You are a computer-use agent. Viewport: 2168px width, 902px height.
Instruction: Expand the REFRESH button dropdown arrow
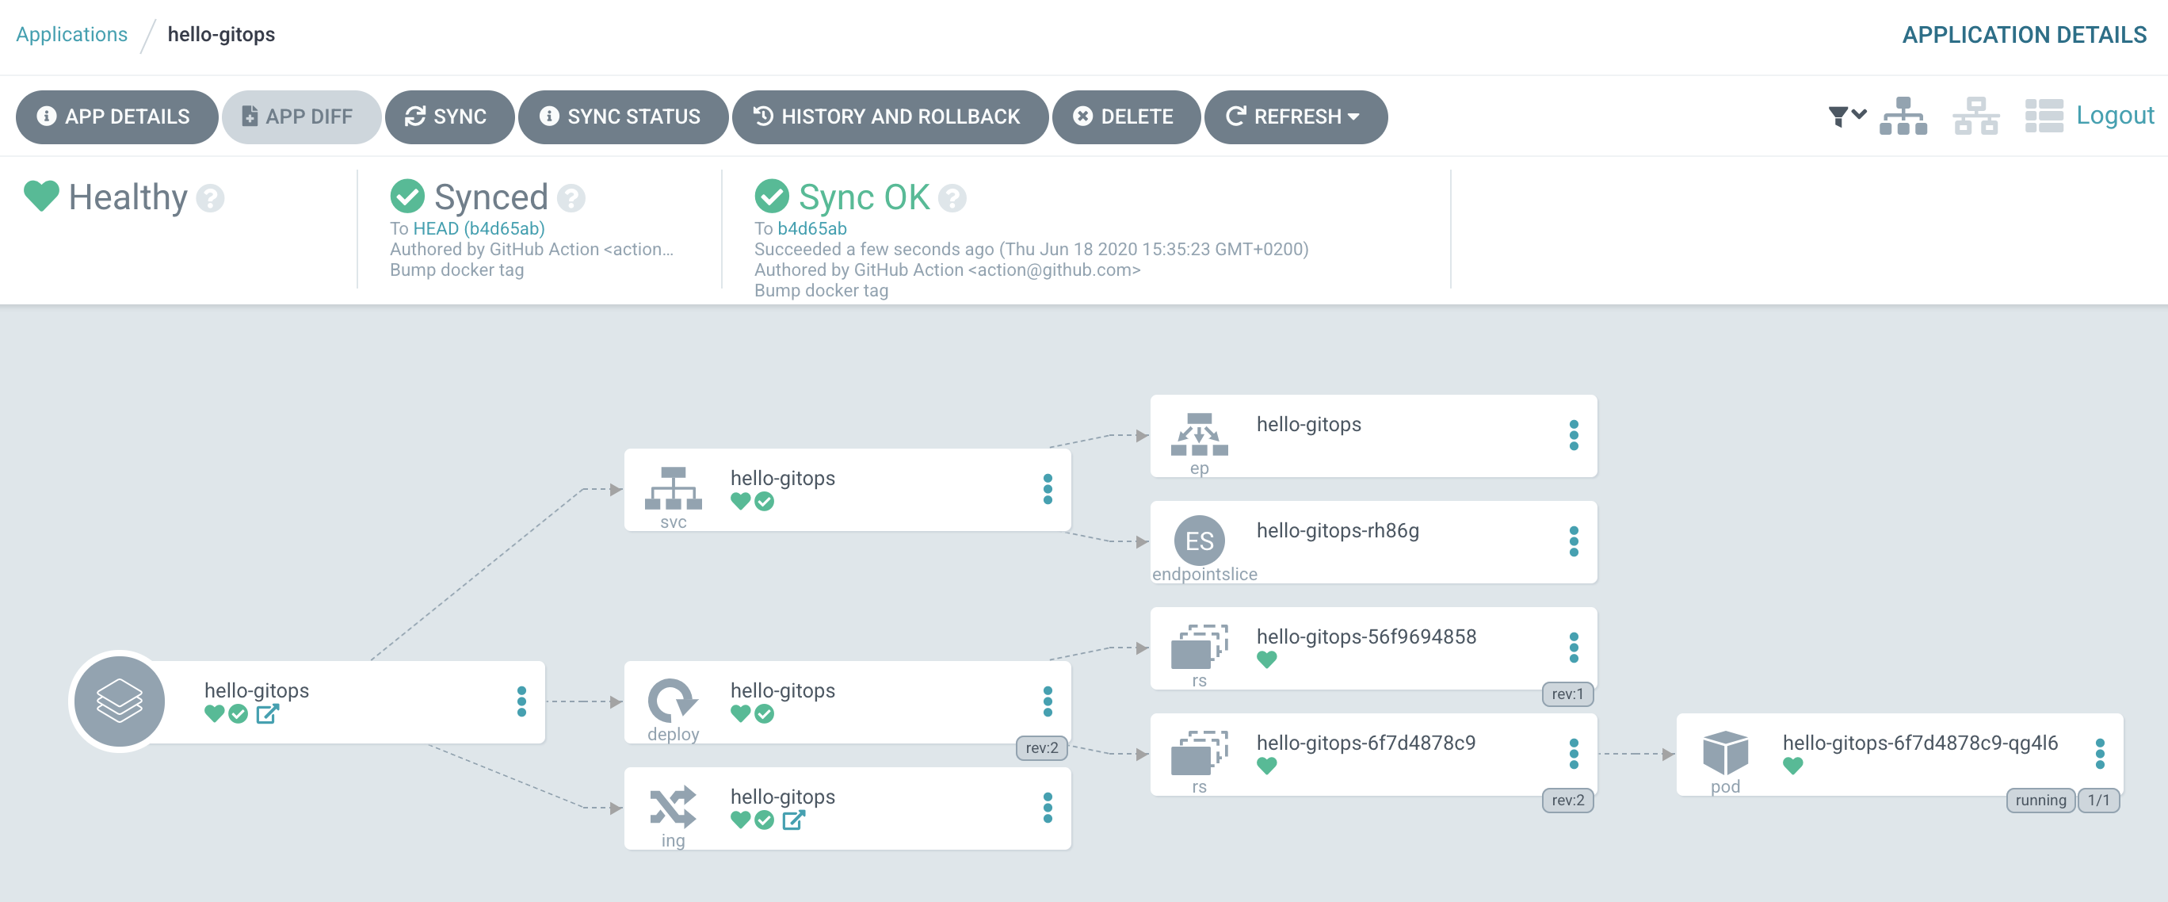(x=1353, y=117)
